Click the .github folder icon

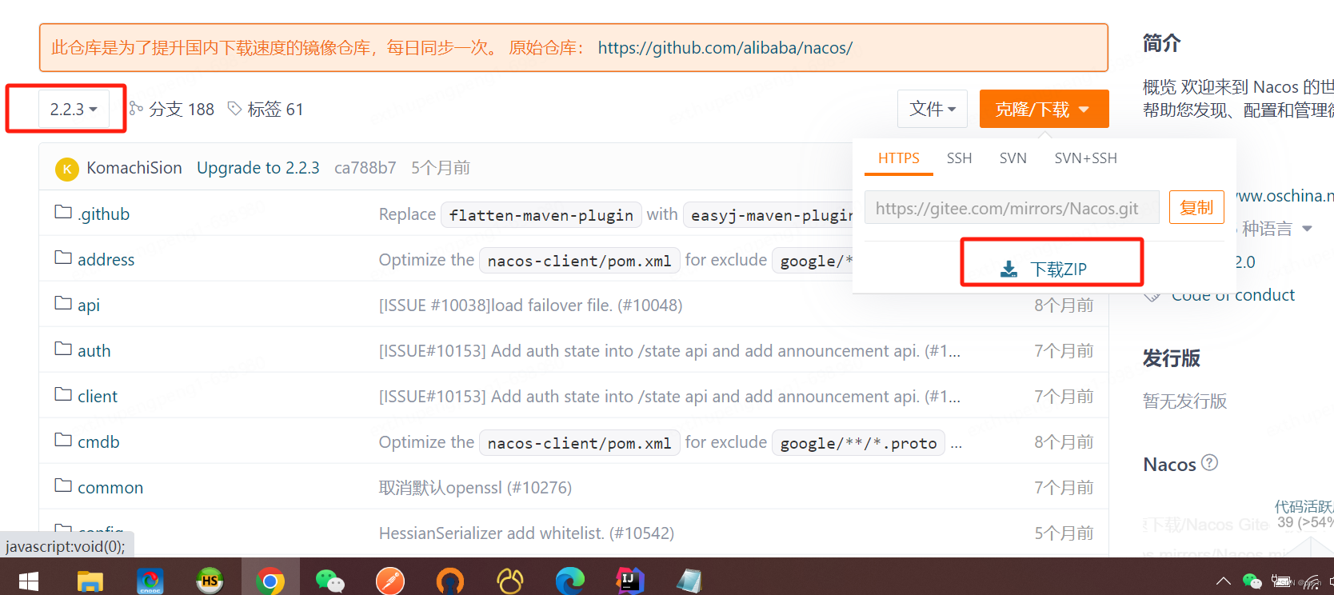coord(63,213)
